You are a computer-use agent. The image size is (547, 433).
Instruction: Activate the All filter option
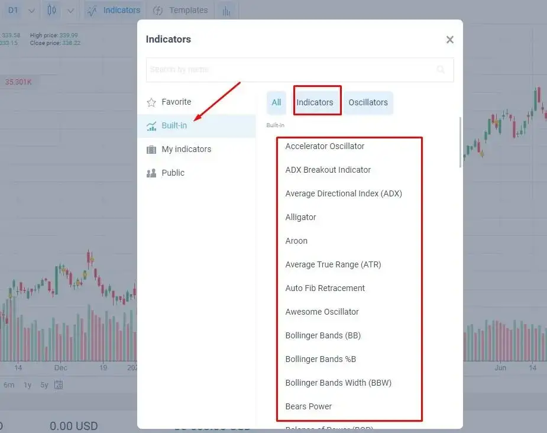pos(276,102)
